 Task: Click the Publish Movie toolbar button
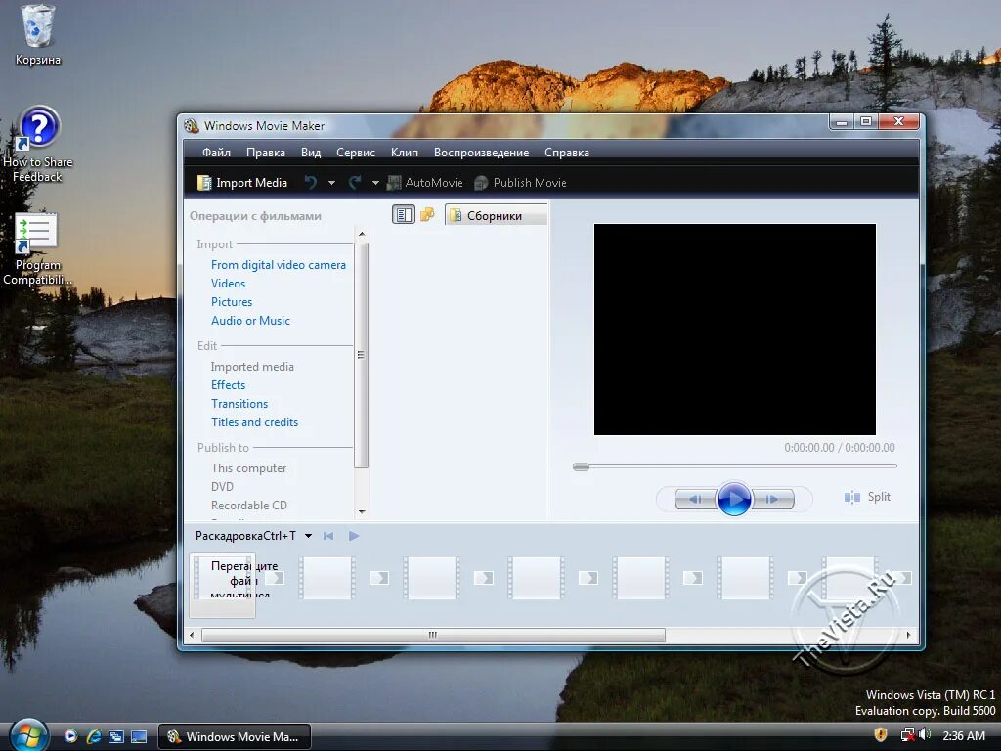(520, 183)
